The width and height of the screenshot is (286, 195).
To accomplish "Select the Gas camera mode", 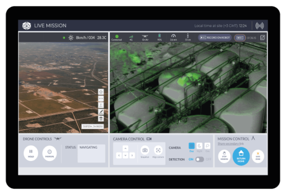I will coord(207,146).
